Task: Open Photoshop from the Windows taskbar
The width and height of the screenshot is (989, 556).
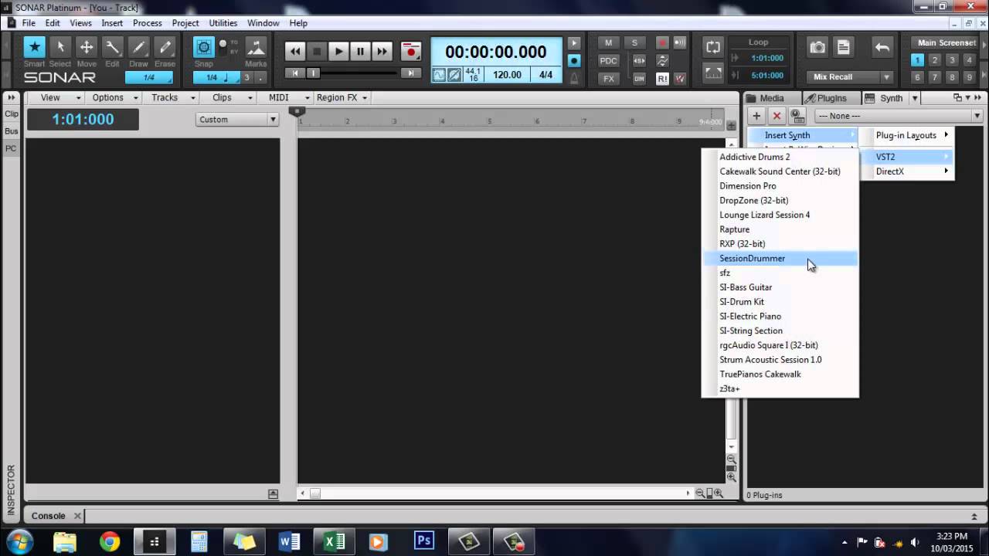Action: tap(423, 541)
